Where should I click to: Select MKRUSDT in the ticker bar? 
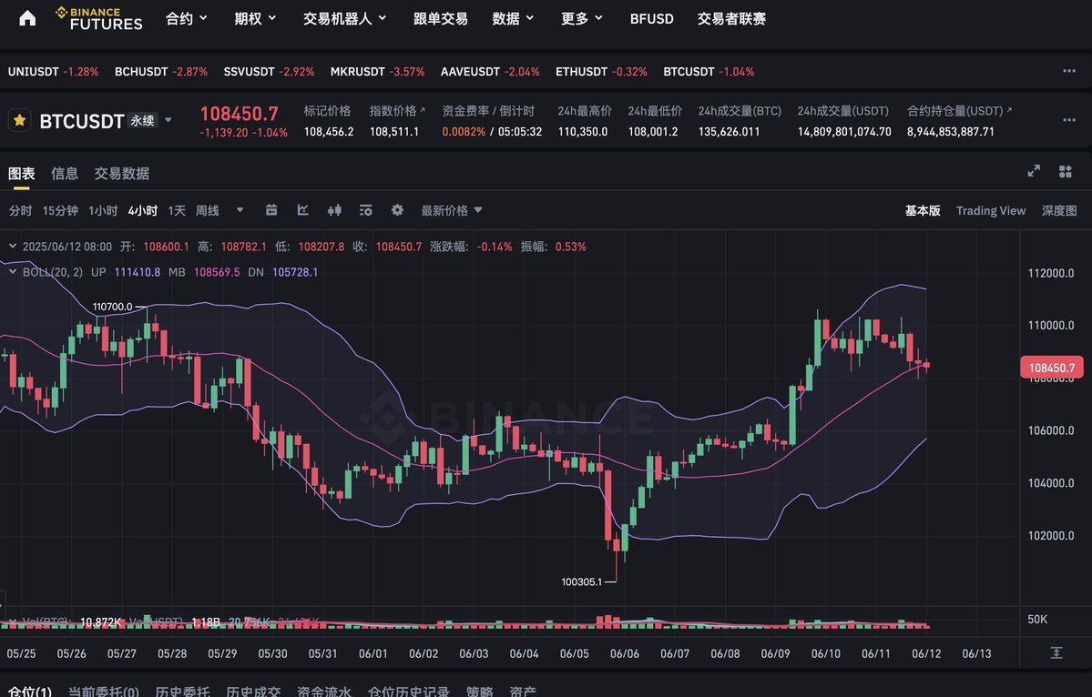[x=377, y=72]
